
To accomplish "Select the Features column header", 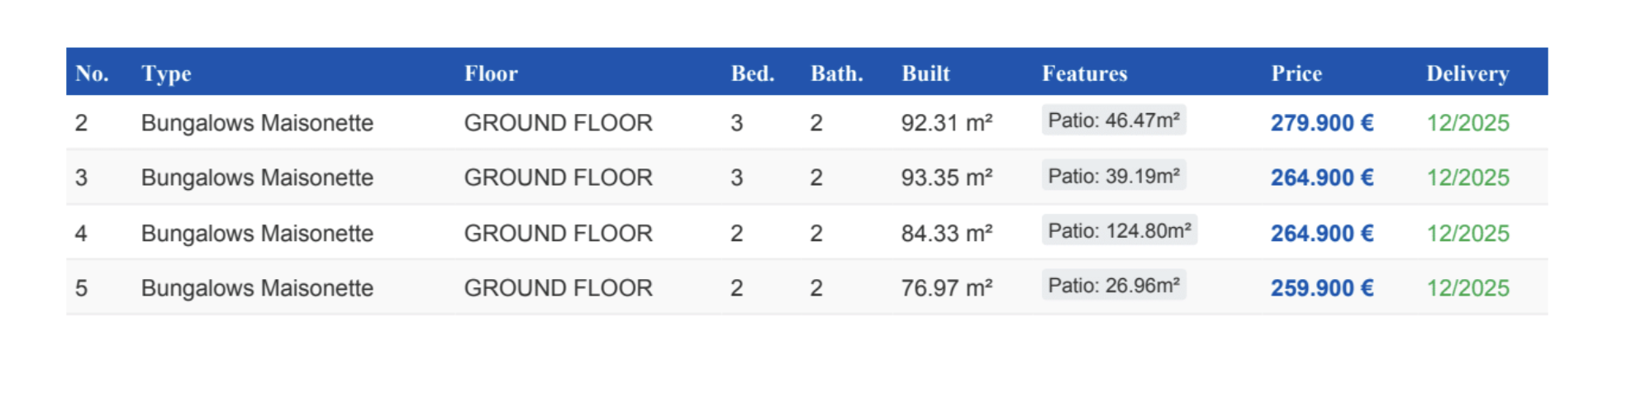I will point(1084,73).
